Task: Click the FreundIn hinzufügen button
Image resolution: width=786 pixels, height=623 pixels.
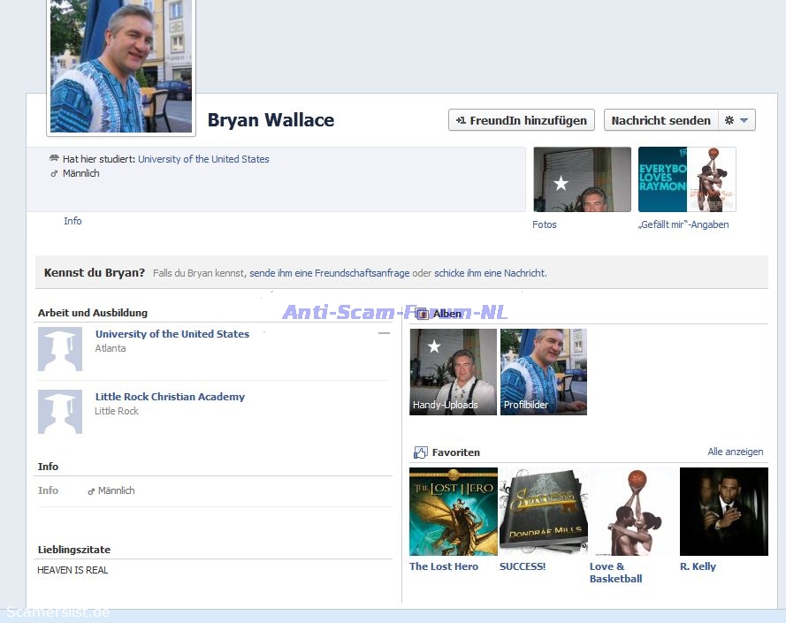Action: [x=521, y=120]
